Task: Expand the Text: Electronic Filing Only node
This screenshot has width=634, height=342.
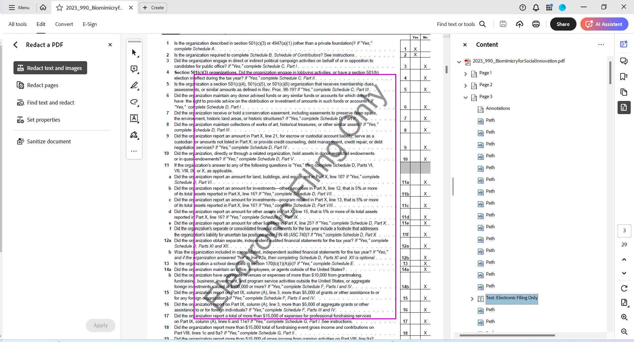Action: pos(472,299)
